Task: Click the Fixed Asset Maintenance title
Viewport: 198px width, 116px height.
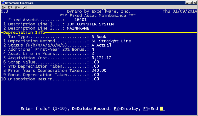Action: [97, 16]
